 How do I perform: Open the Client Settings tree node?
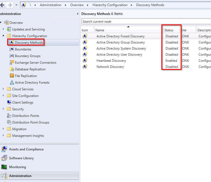tap(23, 102)
